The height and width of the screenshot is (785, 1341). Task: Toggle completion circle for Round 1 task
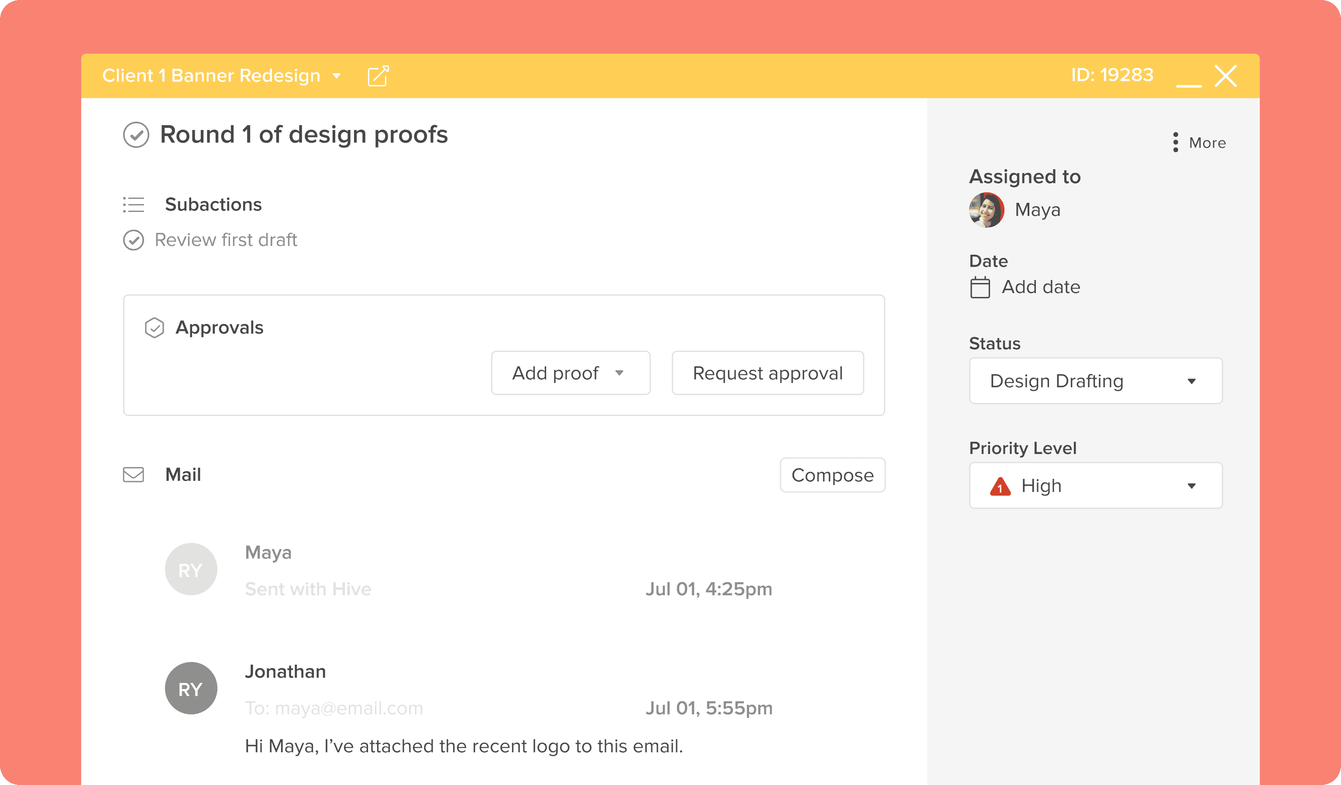click(x=136, y=135)
